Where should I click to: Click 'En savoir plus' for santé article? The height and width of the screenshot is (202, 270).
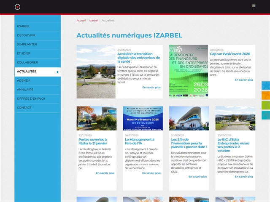151,88
